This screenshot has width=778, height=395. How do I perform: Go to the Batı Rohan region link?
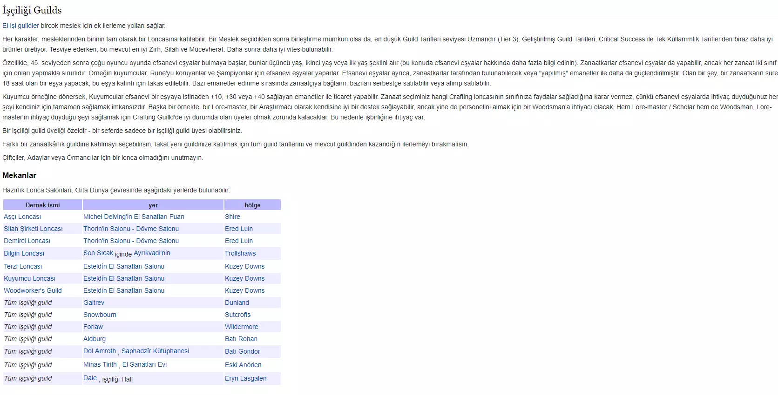click(241, 339)
